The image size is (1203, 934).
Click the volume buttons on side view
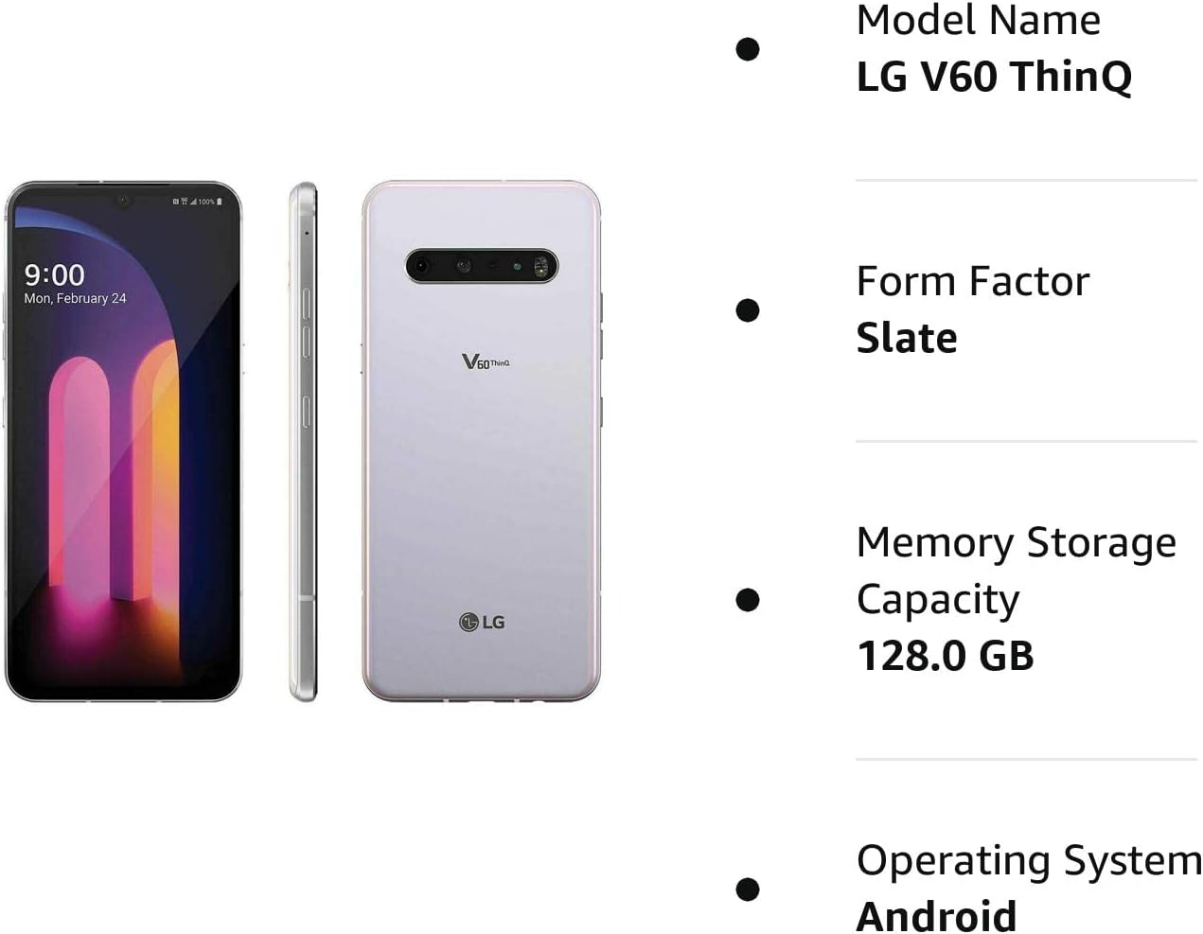click(306, 324)
